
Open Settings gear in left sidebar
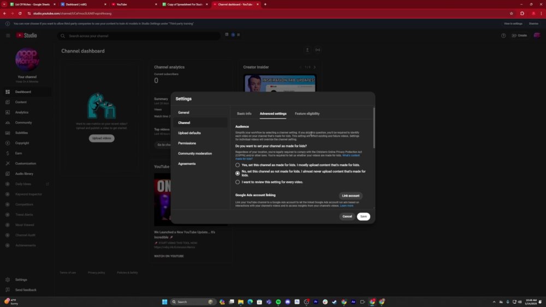(8, 280)
